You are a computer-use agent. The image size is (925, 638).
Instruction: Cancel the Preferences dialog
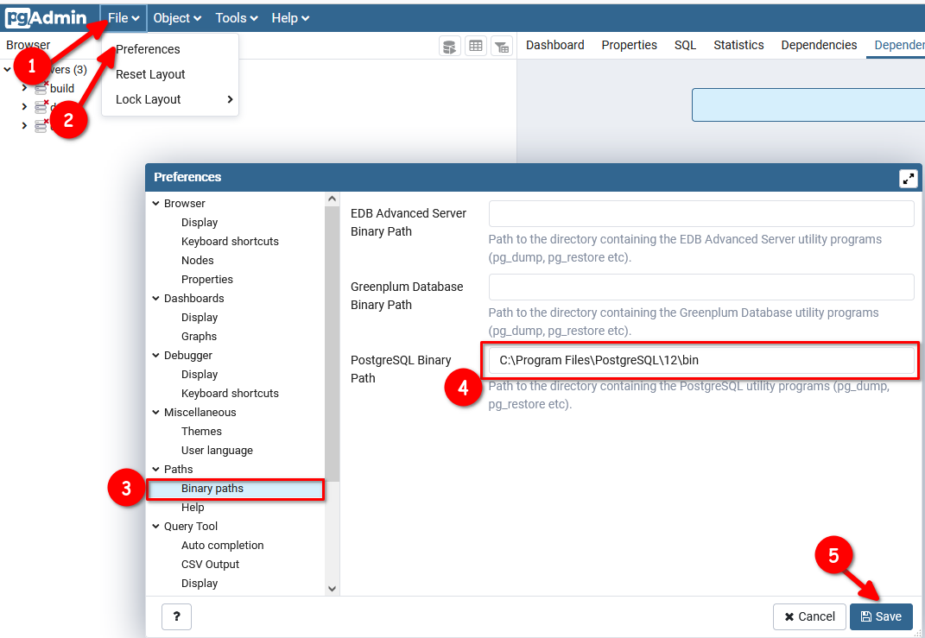[x=809, y=616]
